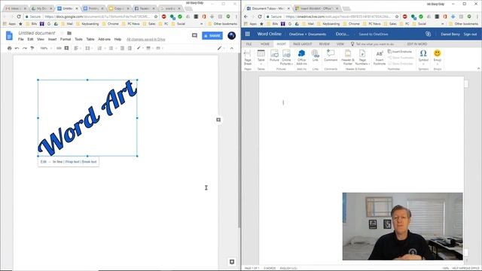Open the Insert menu in Google Docs
The height and width of the screenshot is (271, 482).
point(52,39)
